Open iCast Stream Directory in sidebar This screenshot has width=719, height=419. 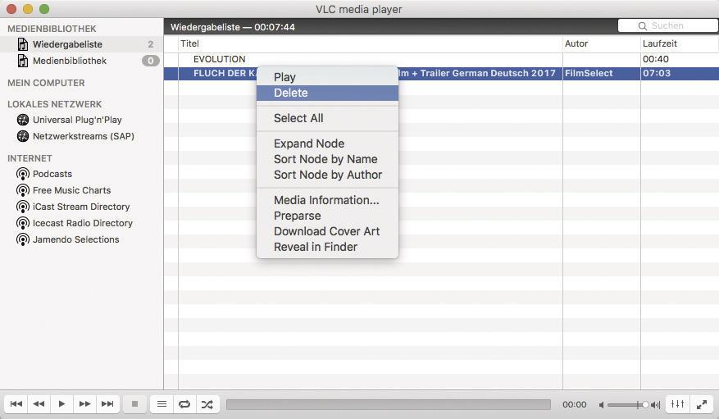(x=82, y=207)
